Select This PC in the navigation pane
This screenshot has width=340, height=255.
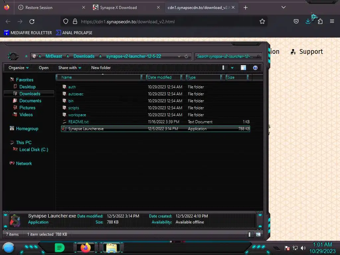coord(24,142)
